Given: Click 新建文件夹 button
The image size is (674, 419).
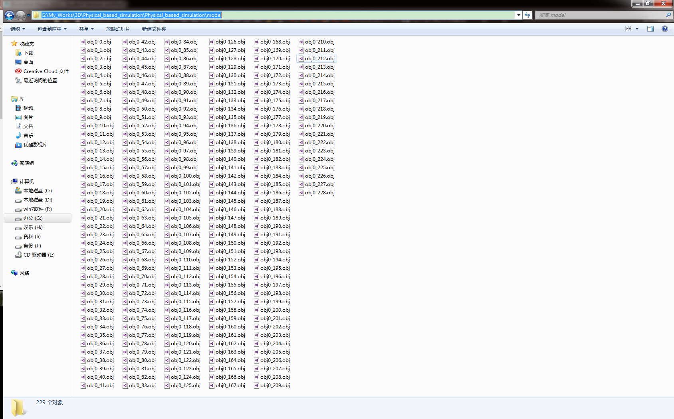Looking at the screenshot, I should coord(154,29).
